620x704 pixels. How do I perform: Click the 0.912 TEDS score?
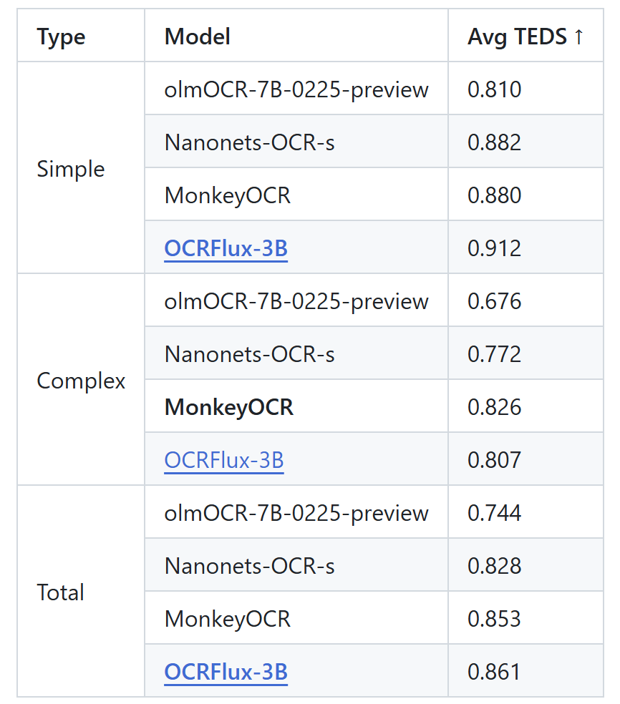click(x=494, y=248)
